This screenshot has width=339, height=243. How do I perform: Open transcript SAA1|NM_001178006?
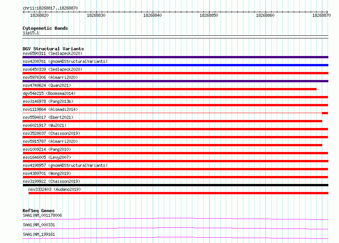[x=42, y=215]
